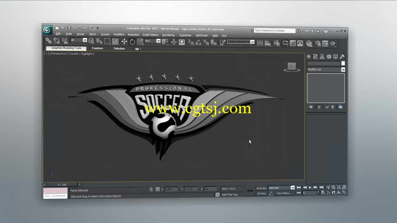Open the Key Filters dialog
Image resolution: width=397 pixels, height=223 pixels.
[x=284, y=193]
